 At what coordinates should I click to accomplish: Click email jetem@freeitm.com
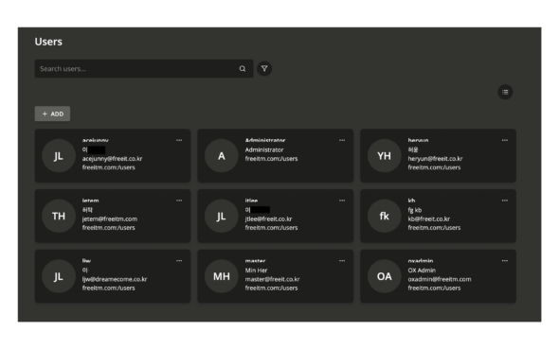110,218
